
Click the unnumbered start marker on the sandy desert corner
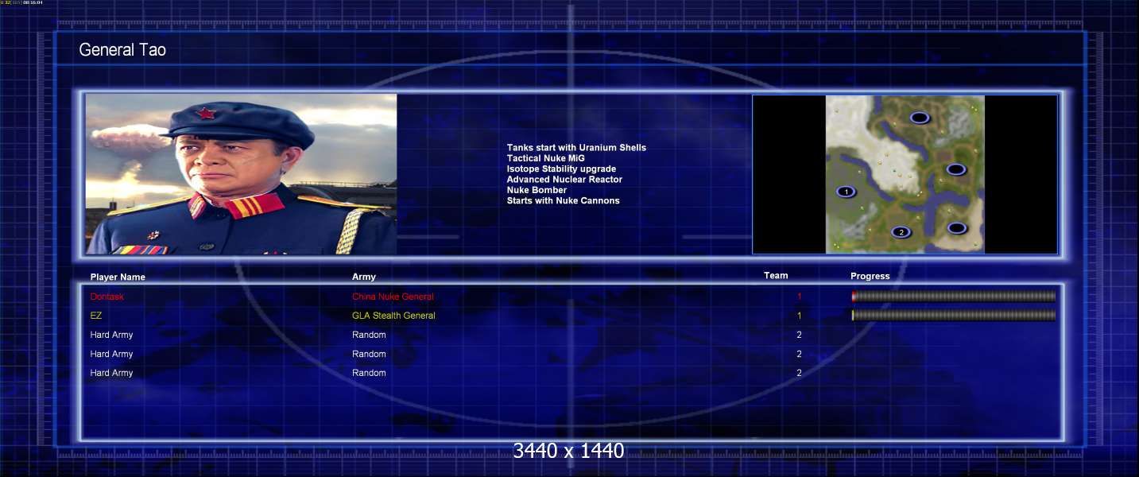pos(957,228)
